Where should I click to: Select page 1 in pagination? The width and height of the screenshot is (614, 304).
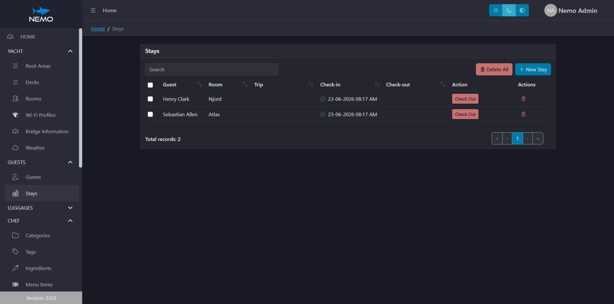pos(517,138)
